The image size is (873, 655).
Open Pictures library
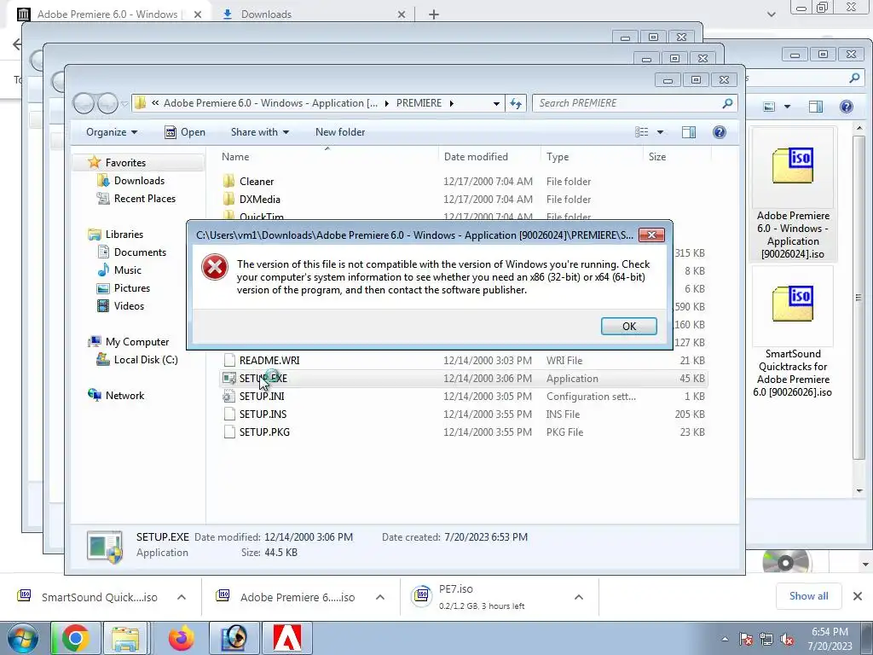click(132, 288)
